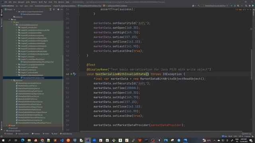Open the user account icon menu
Image resolution: width=255 pixels, height=143 pixels.
click(x=194, y=6)
